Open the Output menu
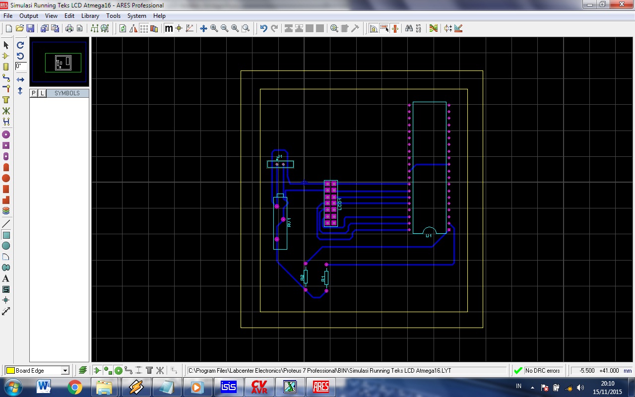 tap(28, 15)
